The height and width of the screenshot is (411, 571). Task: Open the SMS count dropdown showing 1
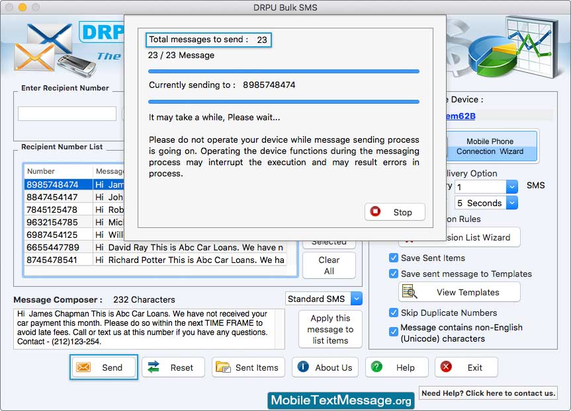pos(511,187)
